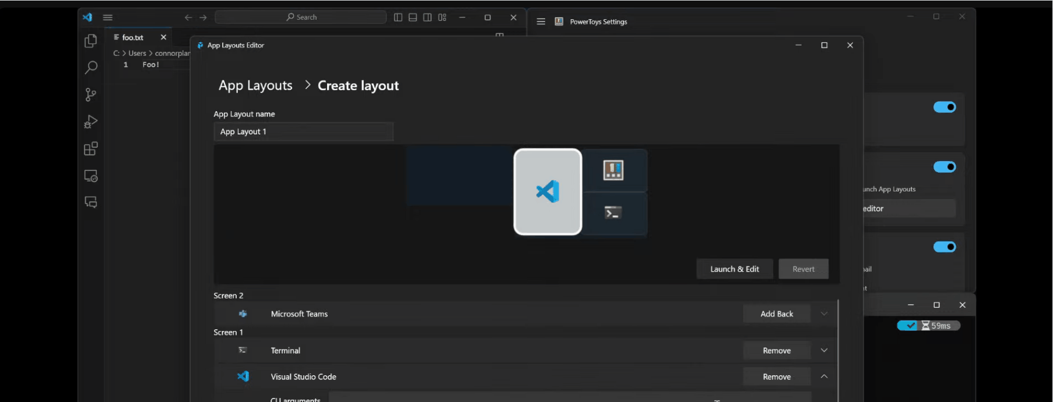Open the Explorer view in VS Code
Image resolution: width=1053 pixels, height=402 pixels.
[91, 41]
